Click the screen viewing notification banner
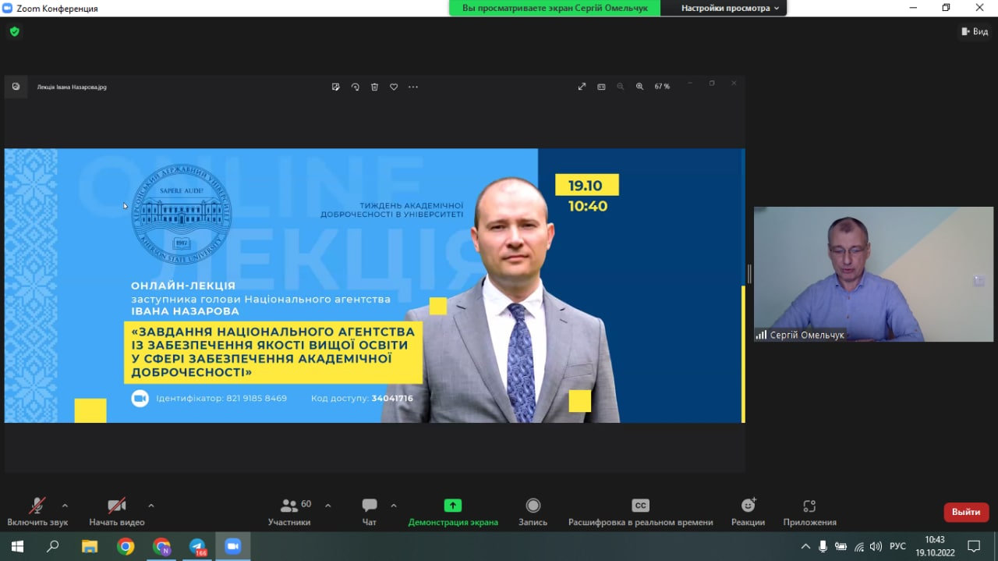 554,8
